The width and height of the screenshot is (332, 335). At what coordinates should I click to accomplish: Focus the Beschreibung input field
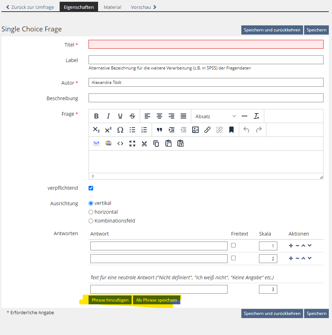pyautogui.click(x=206, y=98)
